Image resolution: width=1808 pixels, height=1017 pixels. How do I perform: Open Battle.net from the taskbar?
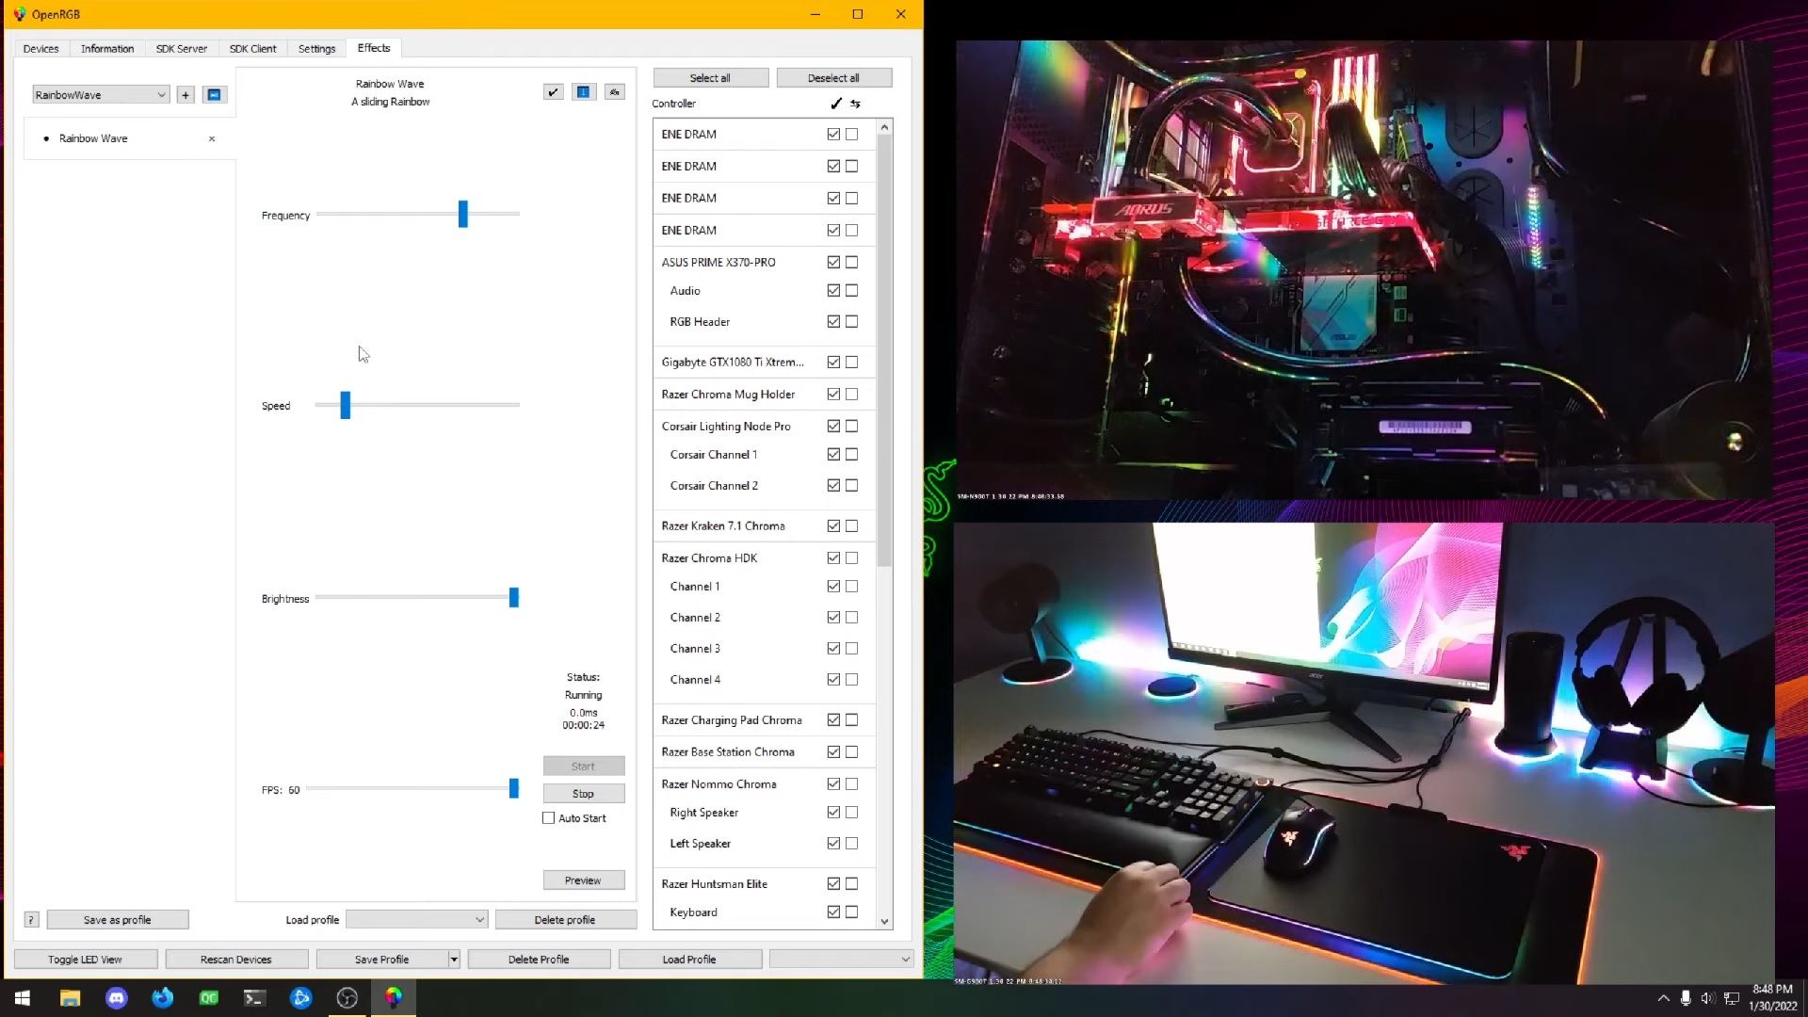click(x=300, y=998)
